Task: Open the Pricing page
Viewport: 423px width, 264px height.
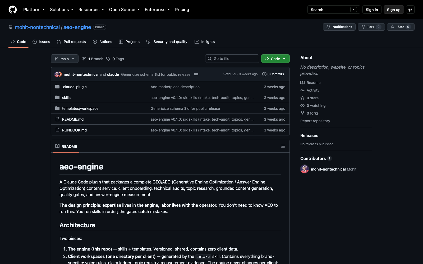Action: [x=182, y=10]
